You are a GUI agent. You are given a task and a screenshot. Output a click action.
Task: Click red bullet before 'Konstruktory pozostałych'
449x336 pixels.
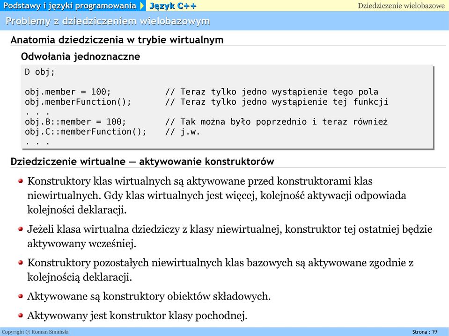point(20,262)
